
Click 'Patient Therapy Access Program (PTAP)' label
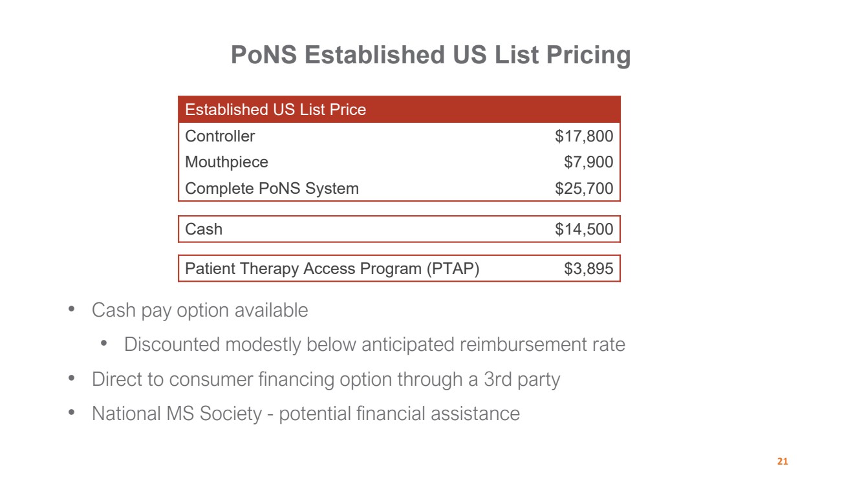click(x=332, y=269)
